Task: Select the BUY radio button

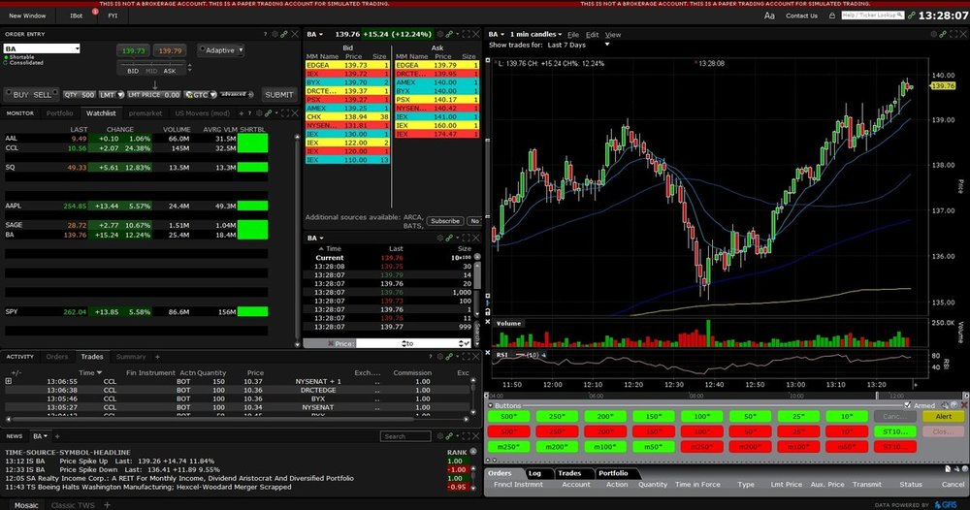Action: 9,92
